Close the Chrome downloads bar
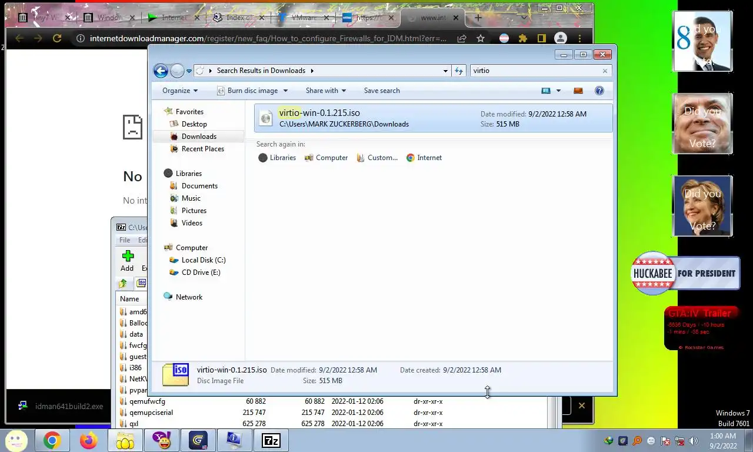Viewport: 753px width, 452px height. pos(582,406)
